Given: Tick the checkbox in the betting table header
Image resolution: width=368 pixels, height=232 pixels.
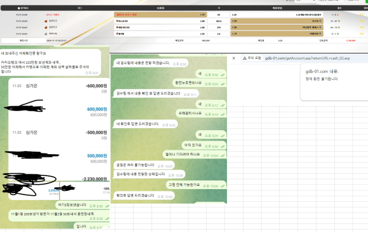Looking at the screenshot, I should (x=19, y=8).
